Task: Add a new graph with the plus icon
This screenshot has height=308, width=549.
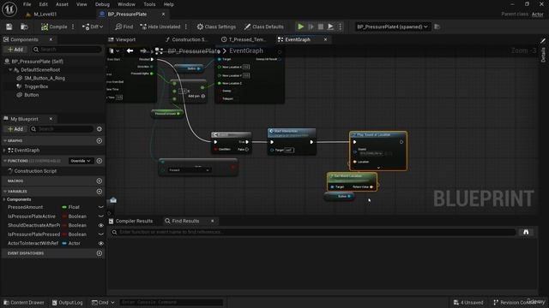Action: point(100,140)
